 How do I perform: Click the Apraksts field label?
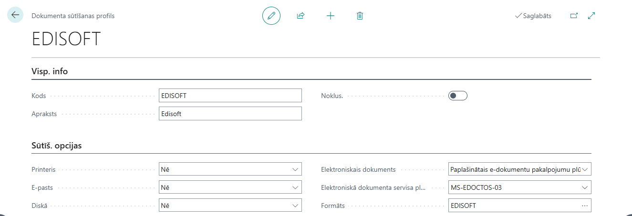44,114
